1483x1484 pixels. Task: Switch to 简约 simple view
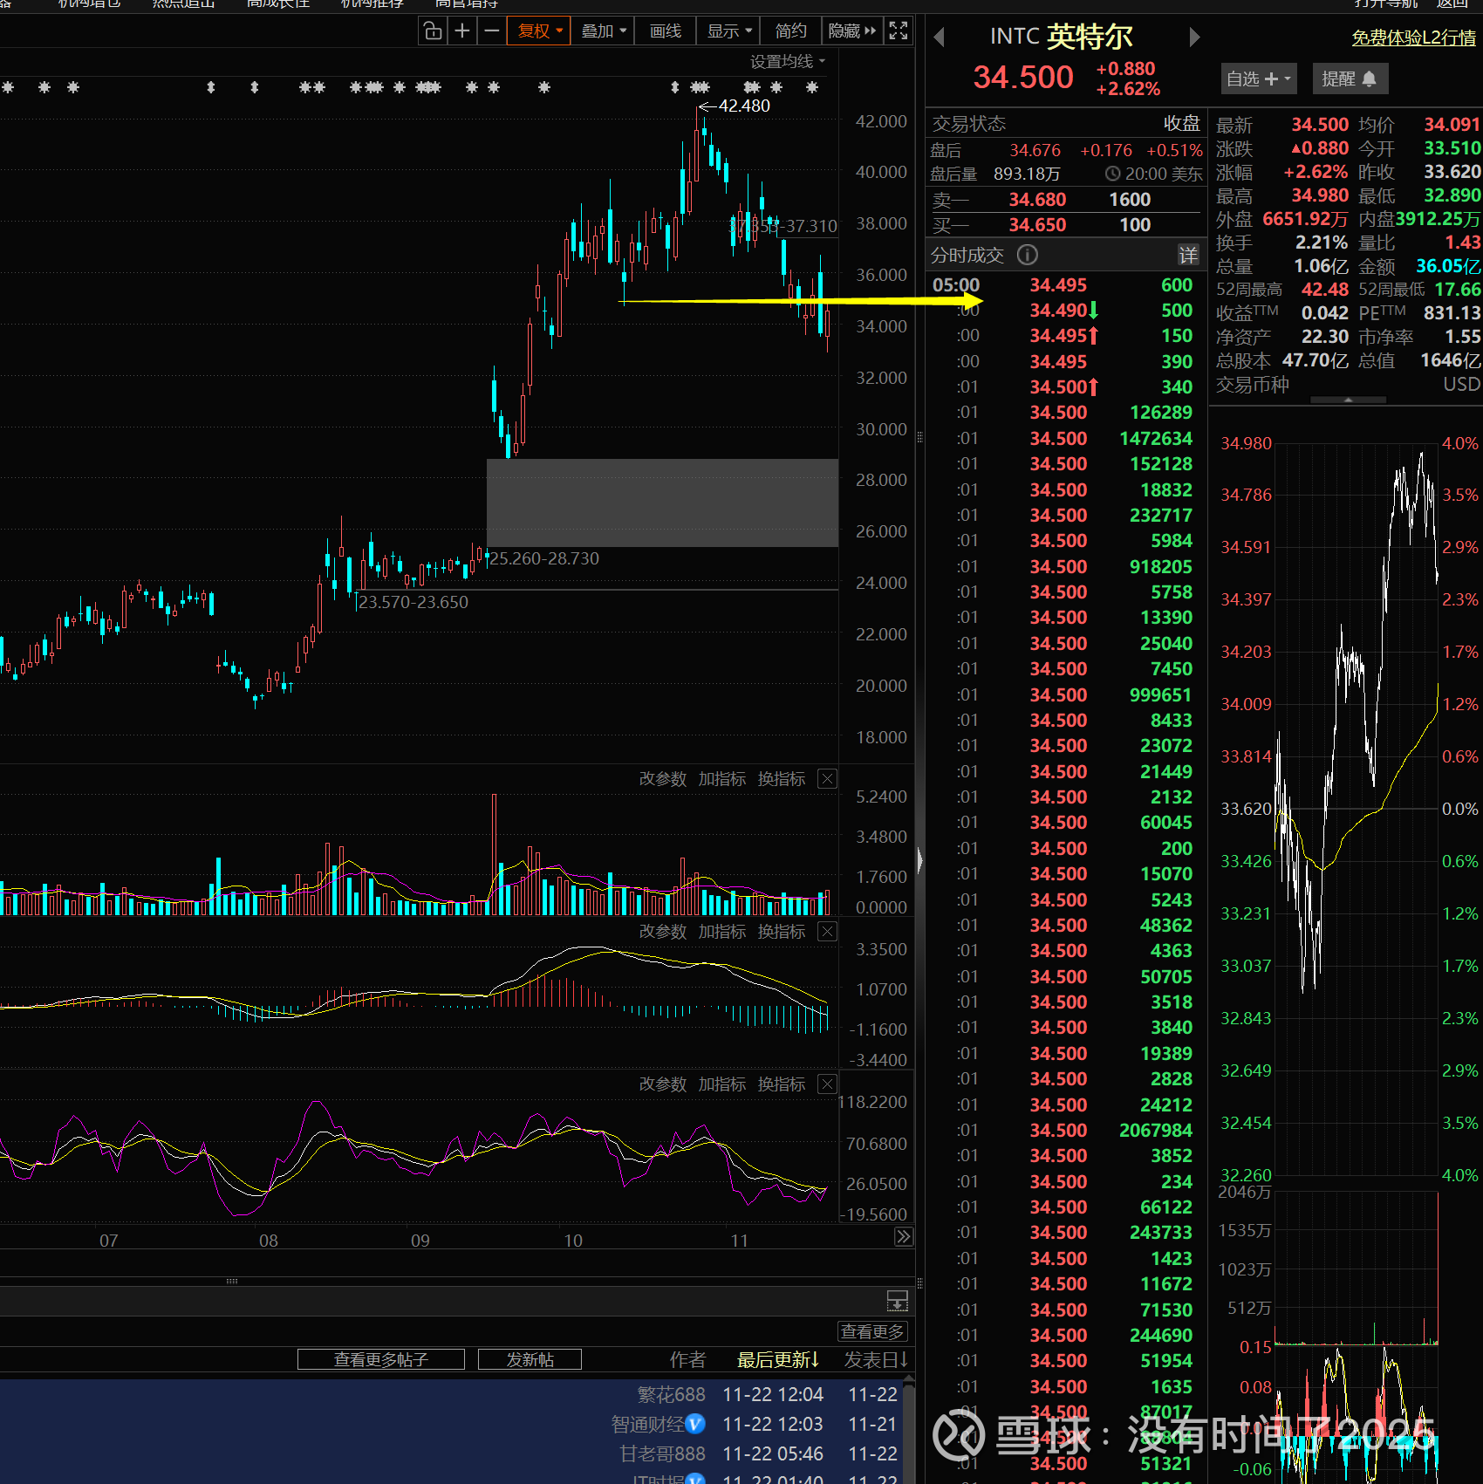point(791,31)
